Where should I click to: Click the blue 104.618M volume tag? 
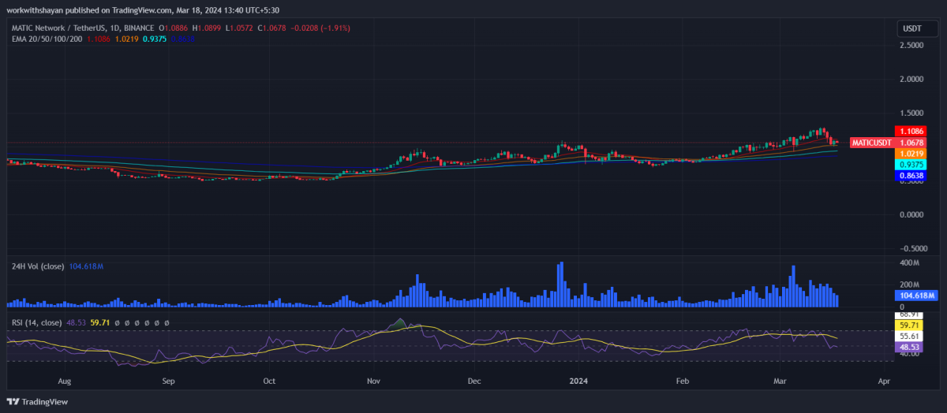[915, 295]
